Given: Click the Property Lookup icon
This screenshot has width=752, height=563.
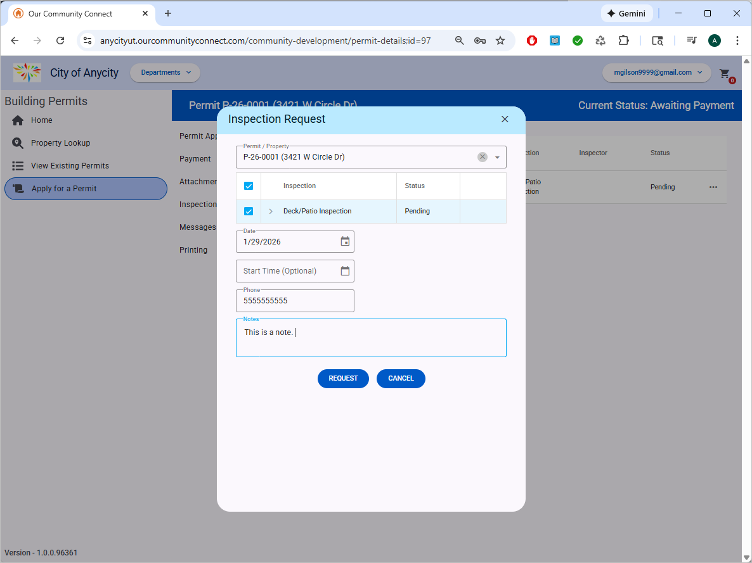Looking at the screenshot, I should click(x=18, y=143).
